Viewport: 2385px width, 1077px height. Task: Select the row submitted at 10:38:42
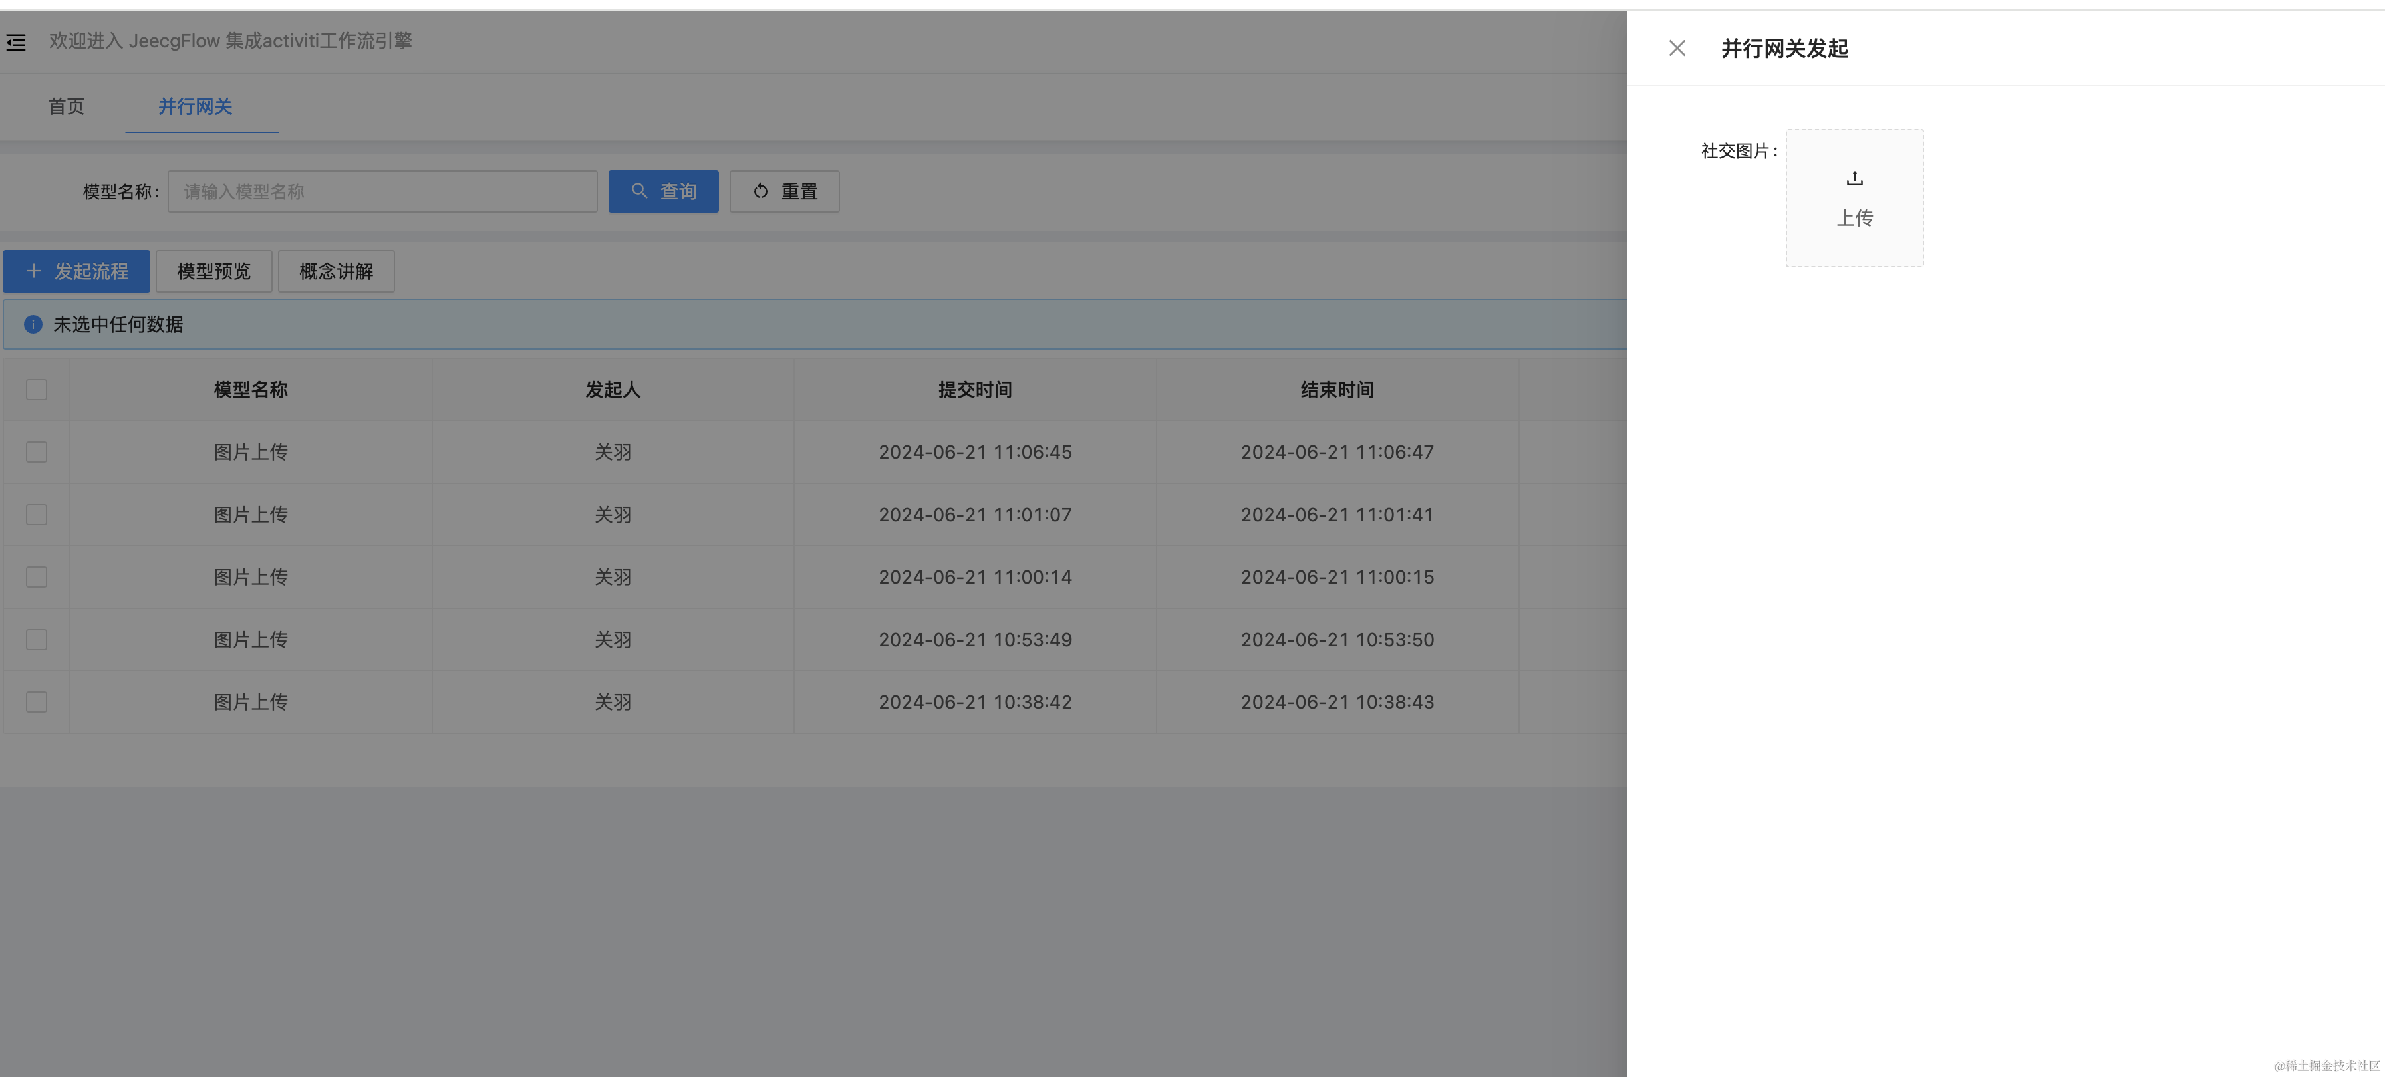point(36,702)
